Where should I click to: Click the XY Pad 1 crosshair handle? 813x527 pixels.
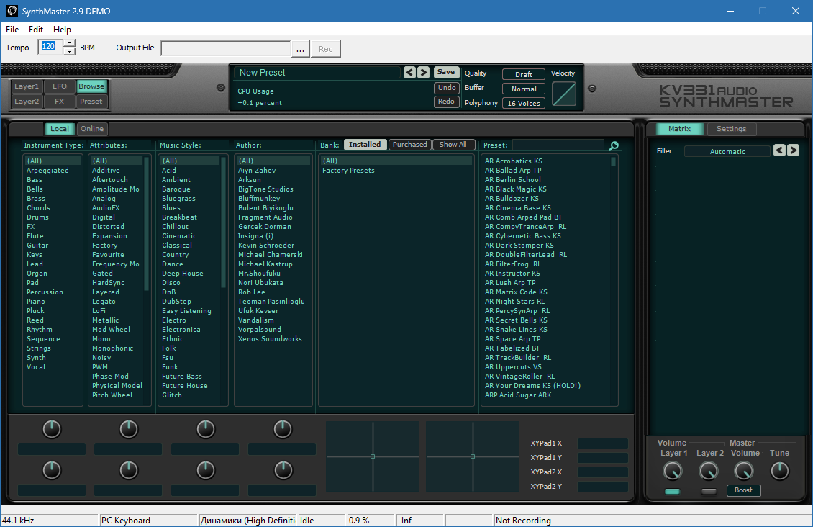point(373,456)
